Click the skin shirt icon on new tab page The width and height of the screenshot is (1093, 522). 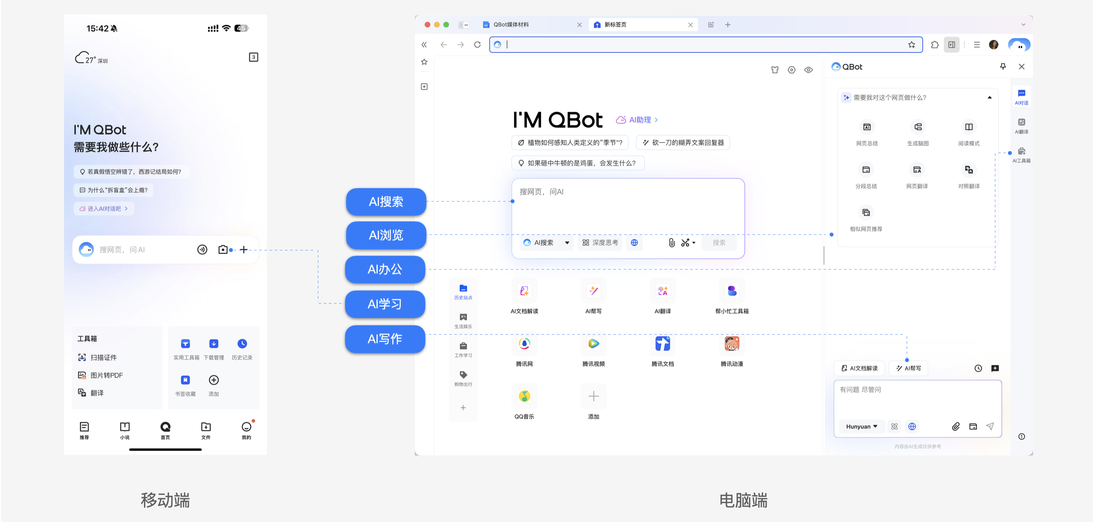click(x=774, y=70)
